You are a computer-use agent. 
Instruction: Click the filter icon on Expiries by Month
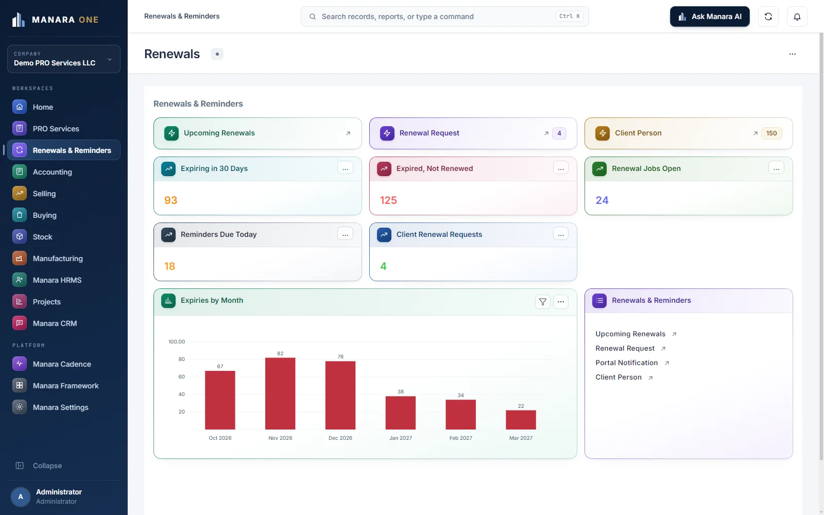point(543,302)
